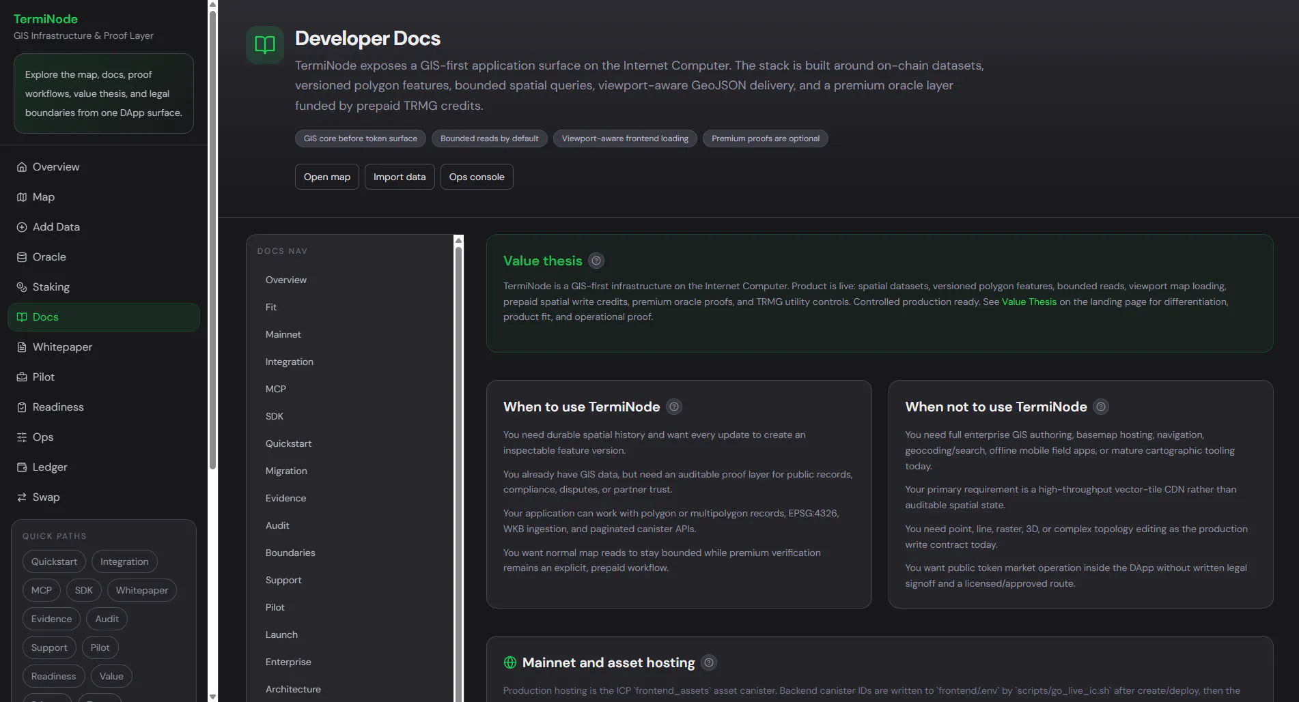
Task: Click the Whitepaper document icon
Action: tap(22, 347)
